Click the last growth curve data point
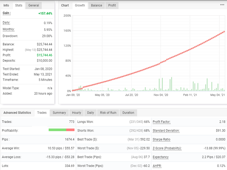Viewport: 227px width, 170px height. point(225,31)
